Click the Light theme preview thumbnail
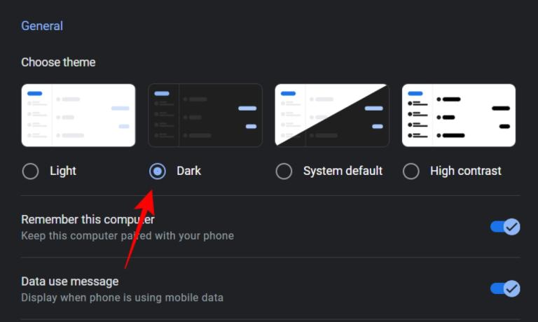The width and height of the screenshot is (538, 322). [78, 115]
